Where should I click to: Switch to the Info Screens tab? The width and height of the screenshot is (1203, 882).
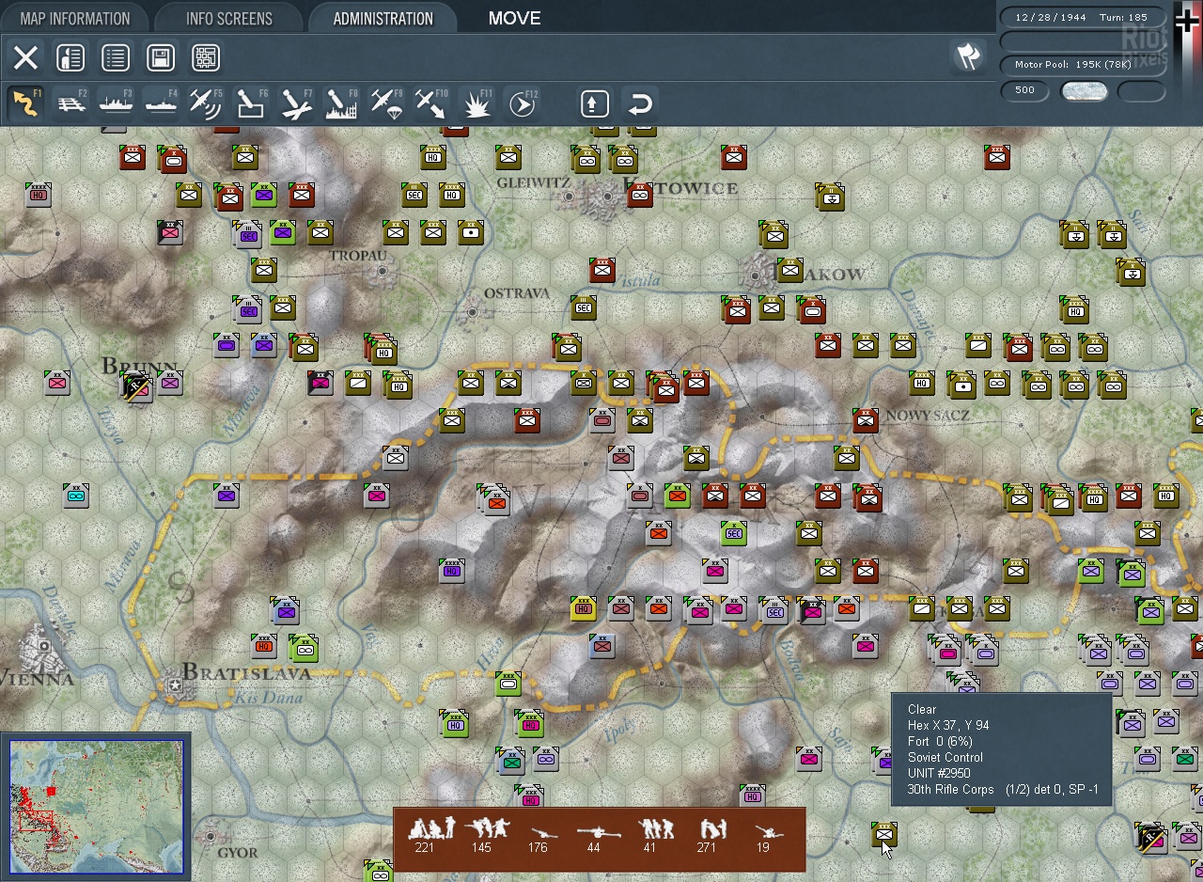tap(228, 19)
